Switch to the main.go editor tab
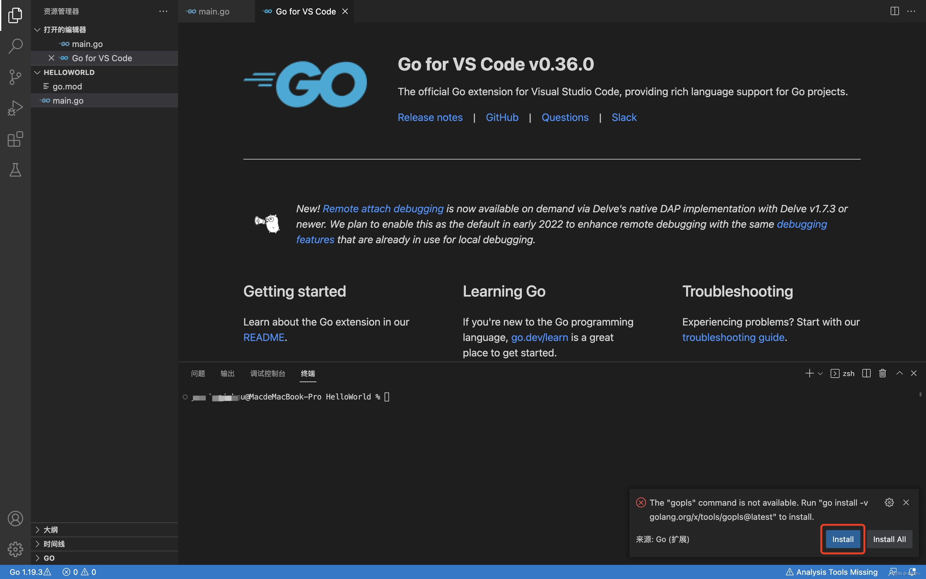Screen dimensions: 926x579 213,12
